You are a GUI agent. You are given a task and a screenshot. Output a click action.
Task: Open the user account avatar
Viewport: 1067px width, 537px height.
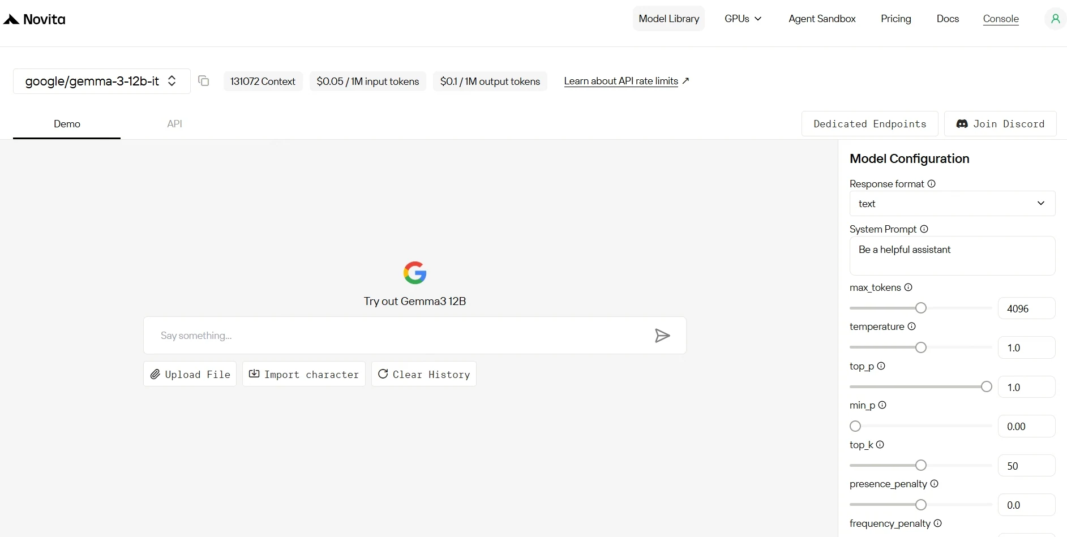coord(1055,19)
